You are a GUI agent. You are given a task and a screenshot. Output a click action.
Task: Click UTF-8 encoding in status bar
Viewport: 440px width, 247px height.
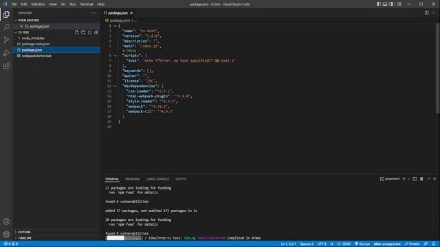coord(322,244)
